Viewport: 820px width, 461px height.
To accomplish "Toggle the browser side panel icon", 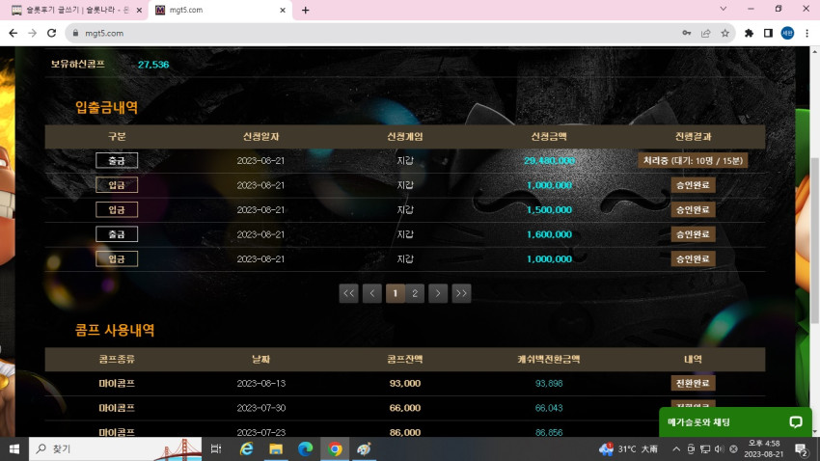I will click(x=768, y=33).
